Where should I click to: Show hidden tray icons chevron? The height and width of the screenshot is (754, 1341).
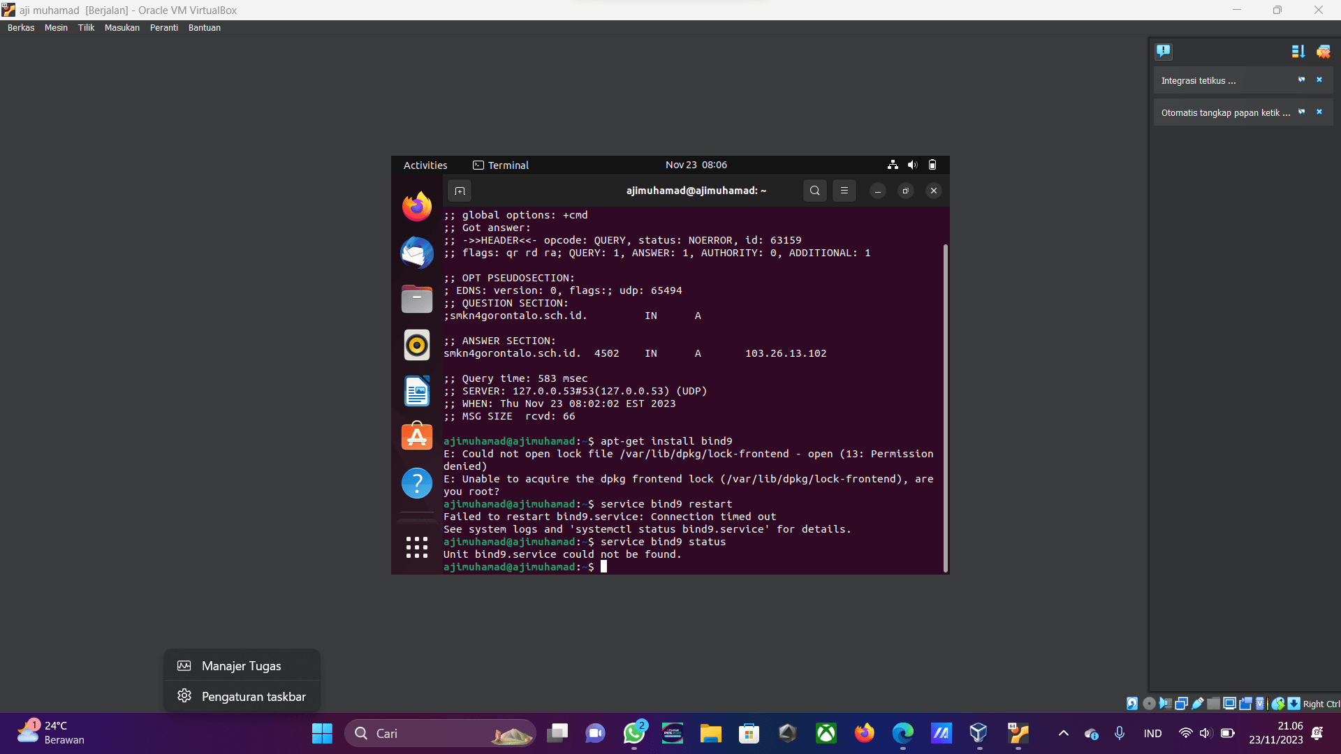1063,733
